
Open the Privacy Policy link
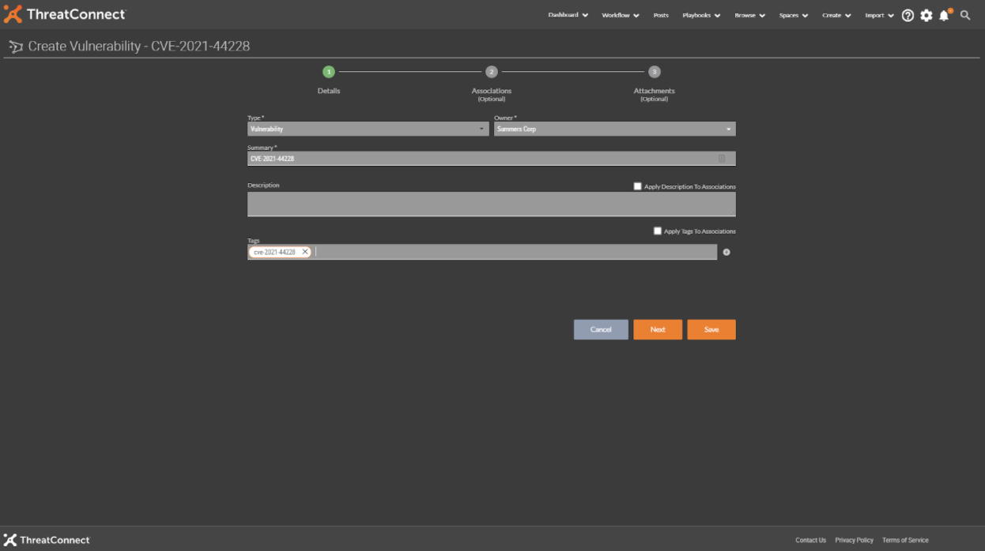(x=854, y=540)
